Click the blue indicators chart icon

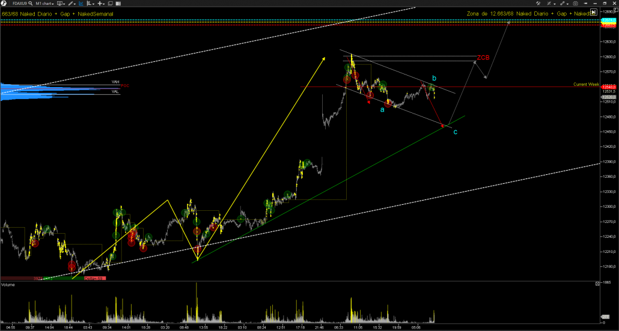coord(81,3)
